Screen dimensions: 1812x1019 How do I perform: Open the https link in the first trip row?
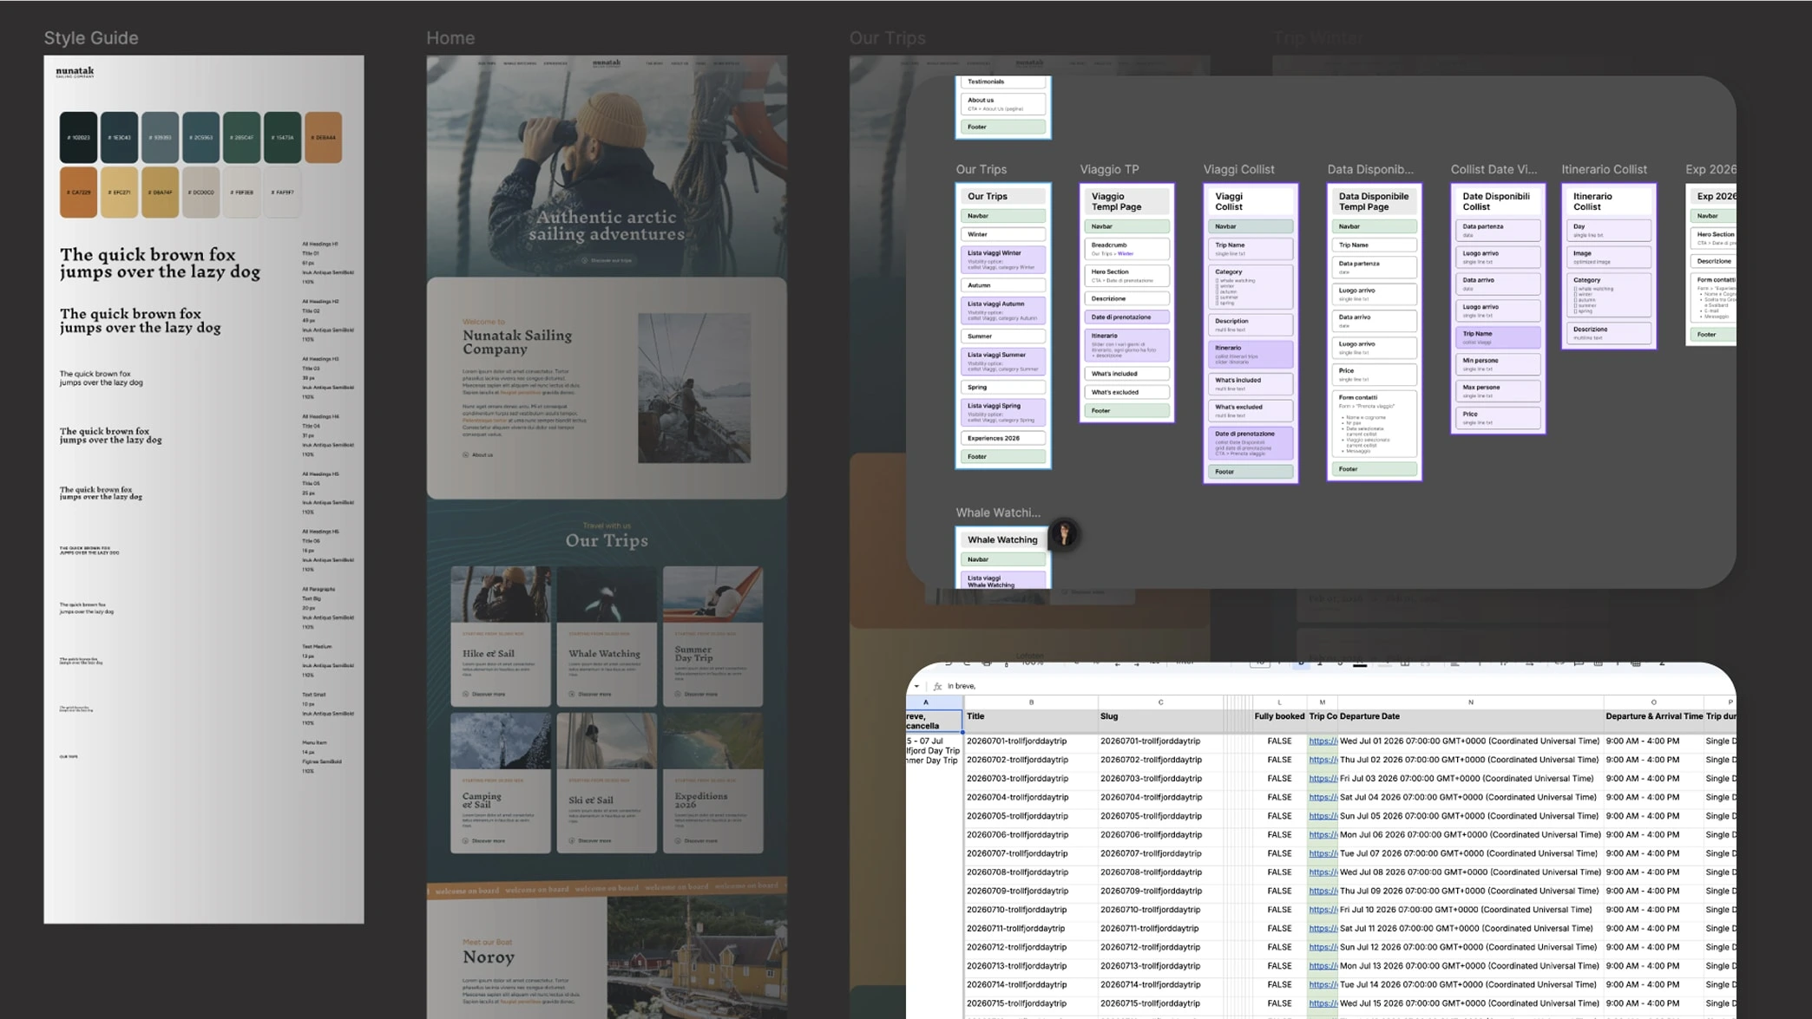point(1322,741)
